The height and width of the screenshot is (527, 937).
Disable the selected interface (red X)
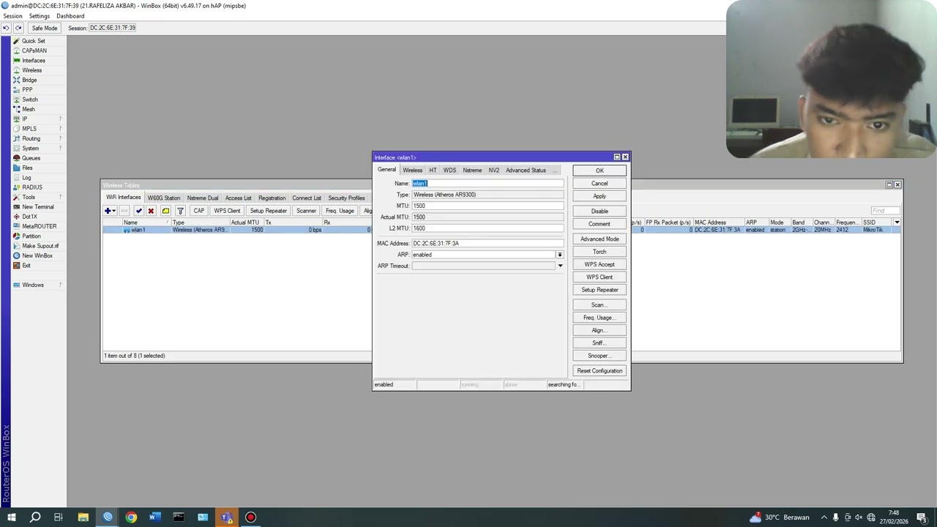(x=151, y=211)
